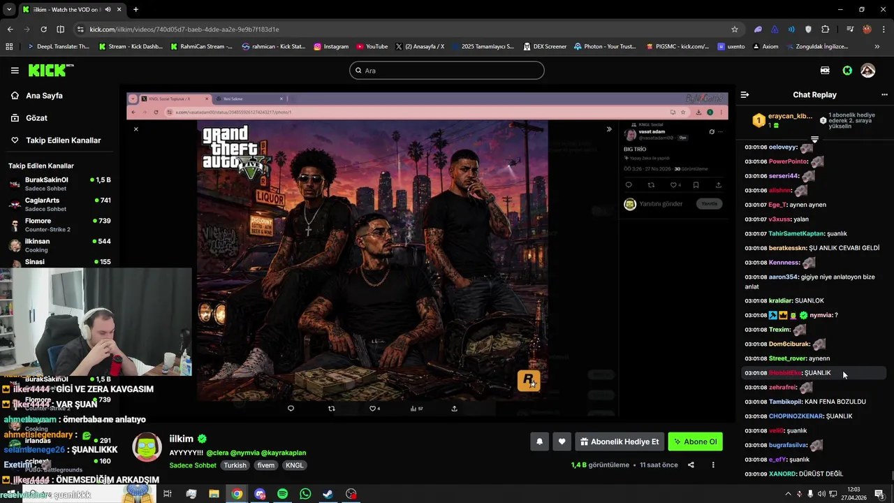894x503 pixels.
Task: Bookmark this page with star icon
Action: (x=735, y=29)
